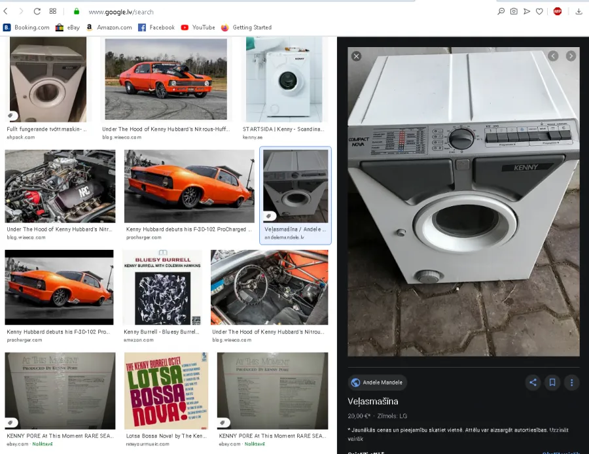This screenshot has width=589, height=454.
Task: Open the Amazon.com bookmark
Action: click(x=109, y=27)
